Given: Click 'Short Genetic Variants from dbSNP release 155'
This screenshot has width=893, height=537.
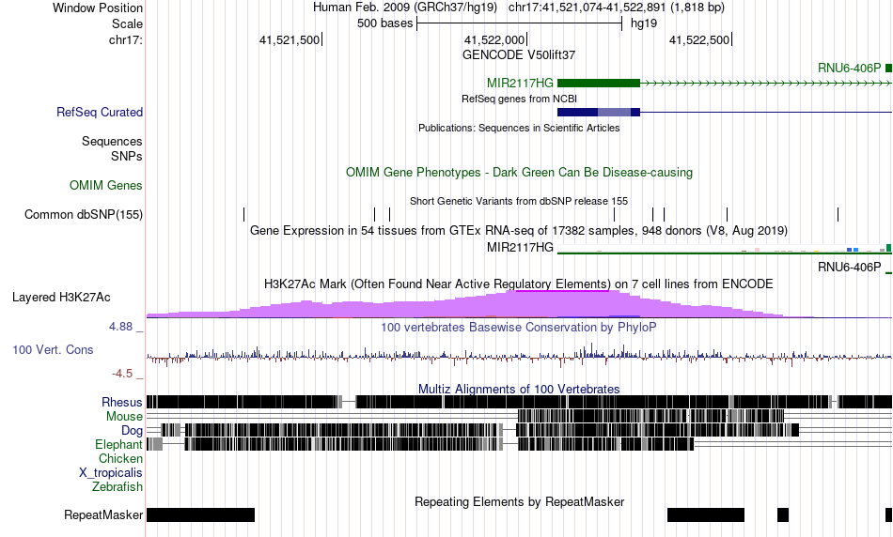Looking at the screenshot, I should (519, 201).
